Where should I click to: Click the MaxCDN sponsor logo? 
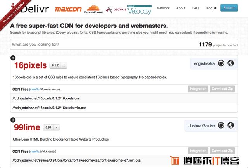coord(68,9)
